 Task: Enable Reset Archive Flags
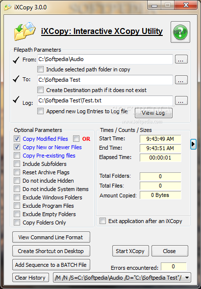(17, 172)
